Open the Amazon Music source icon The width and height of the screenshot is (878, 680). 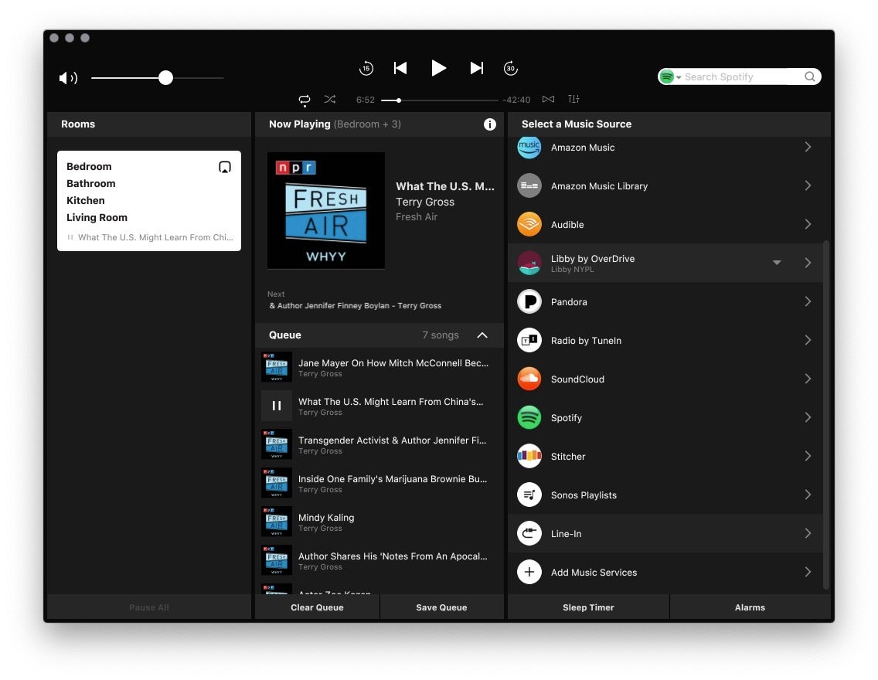(x=529, y=147)
